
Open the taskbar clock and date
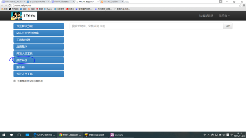239,135
